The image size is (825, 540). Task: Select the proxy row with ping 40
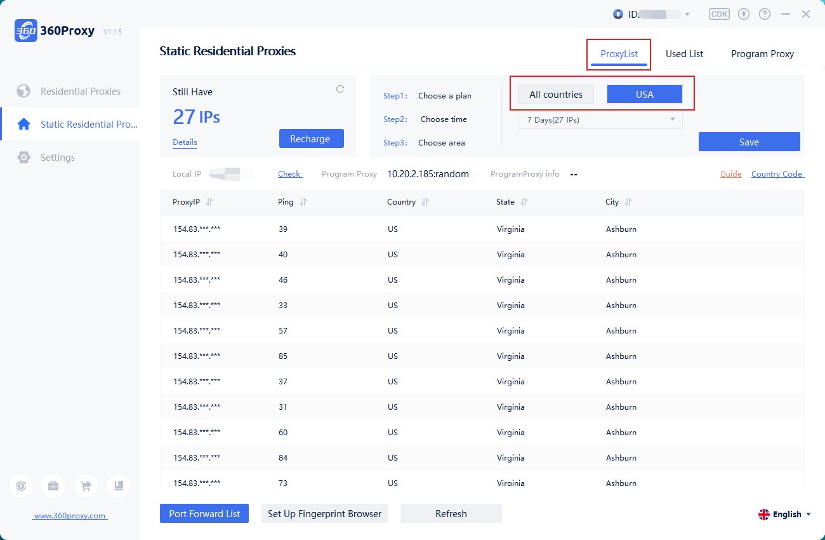click(x=482, y=254)
